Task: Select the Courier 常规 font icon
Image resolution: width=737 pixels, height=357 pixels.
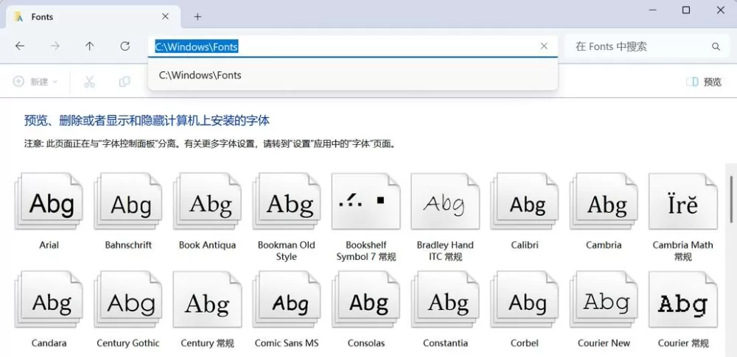Action: (x=683, y=300)
